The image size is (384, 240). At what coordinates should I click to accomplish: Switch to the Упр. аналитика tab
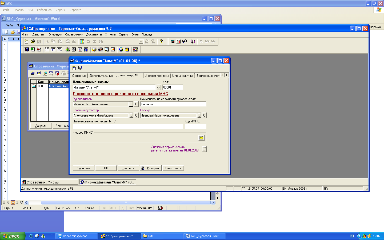coord(183,76)
